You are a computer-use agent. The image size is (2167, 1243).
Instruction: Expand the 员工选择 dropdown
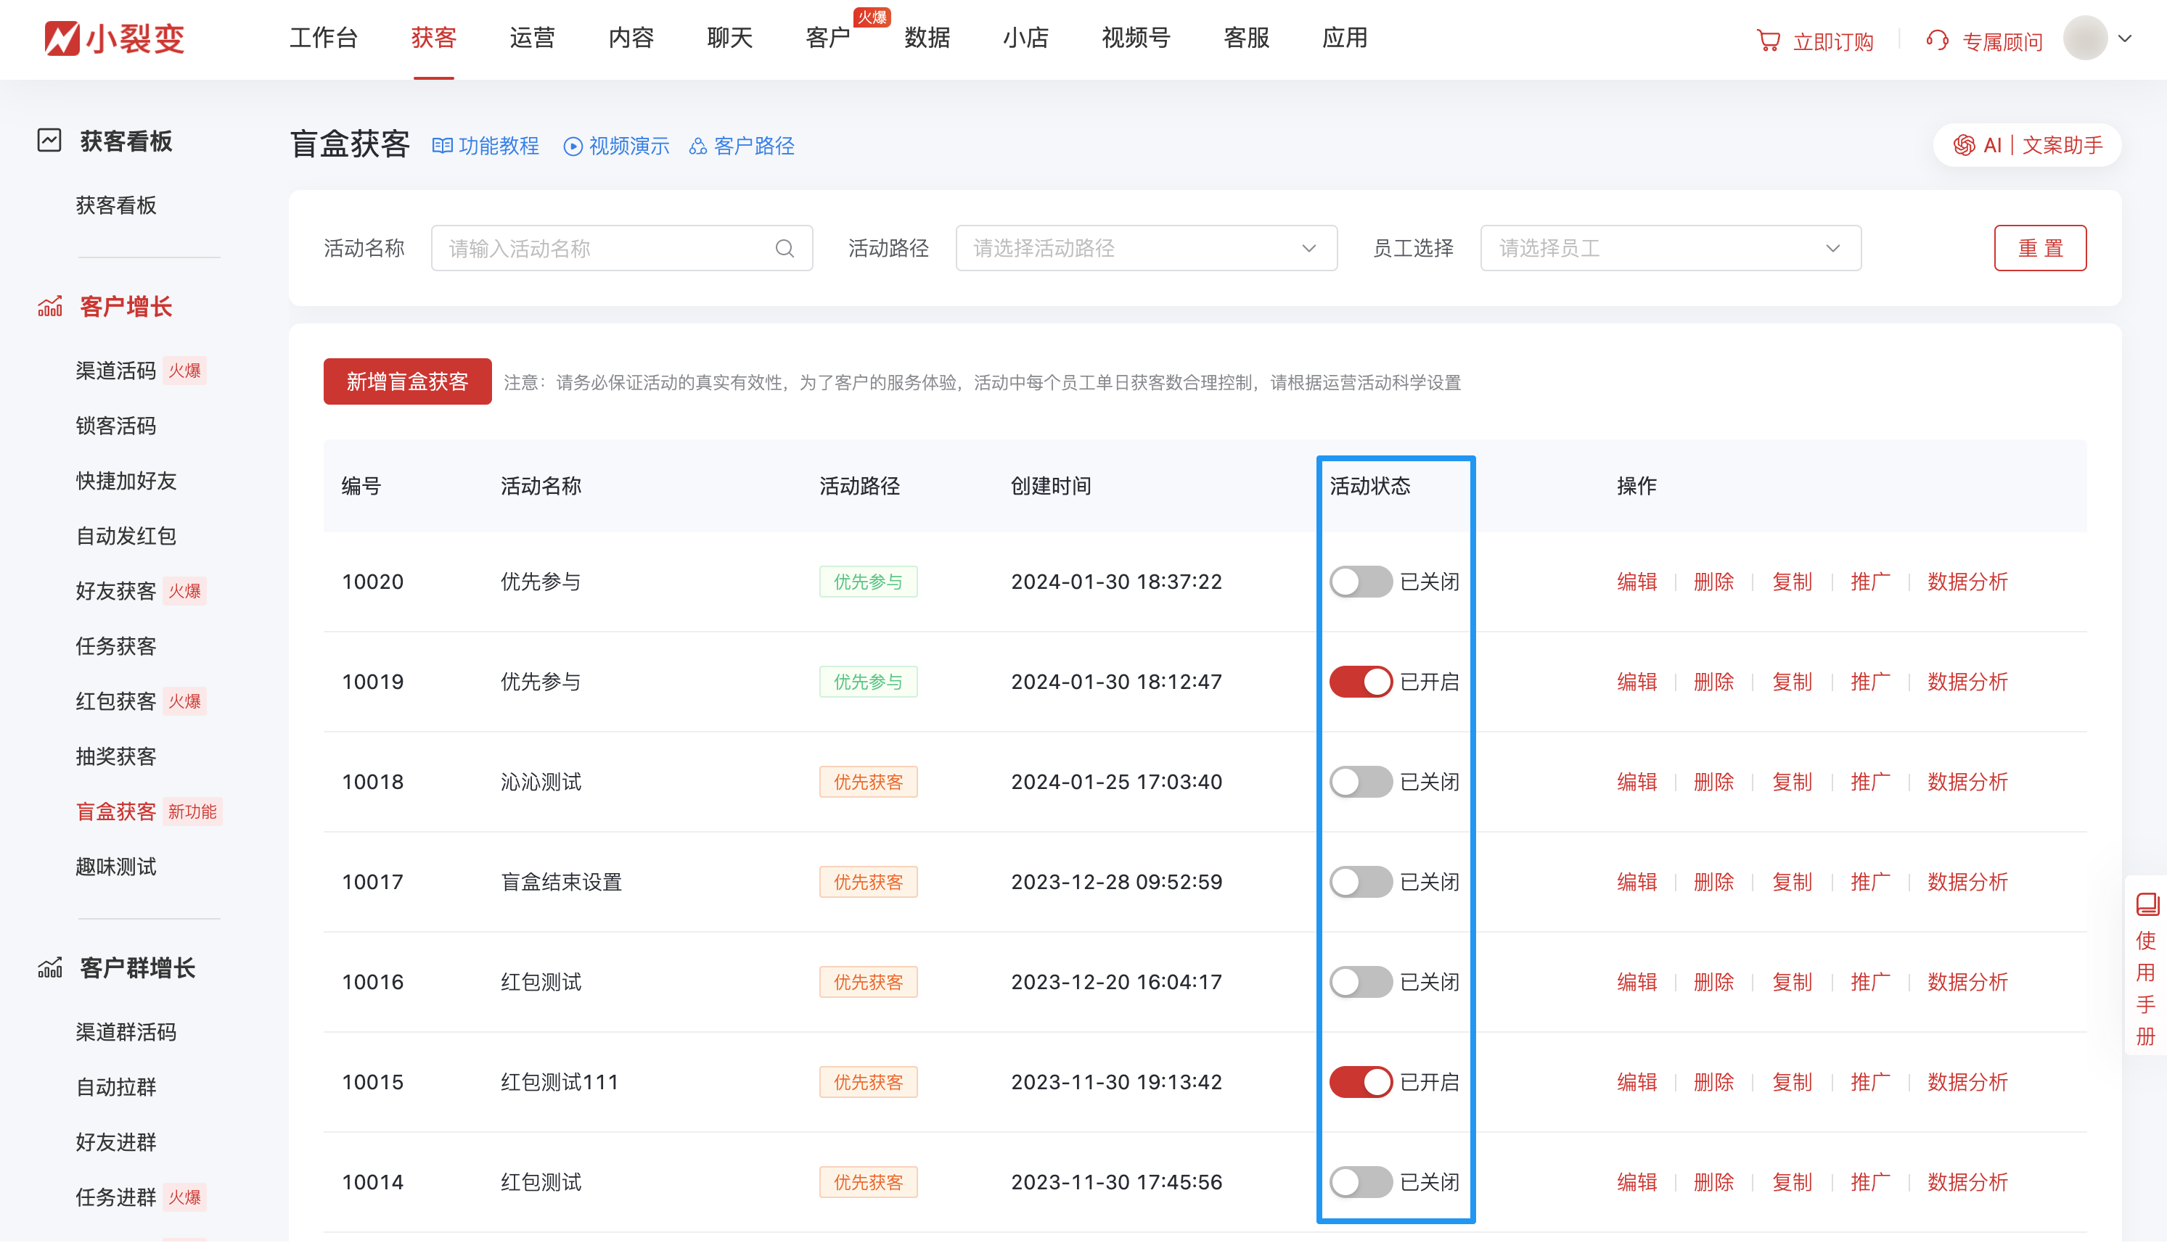coord(1670,249)
